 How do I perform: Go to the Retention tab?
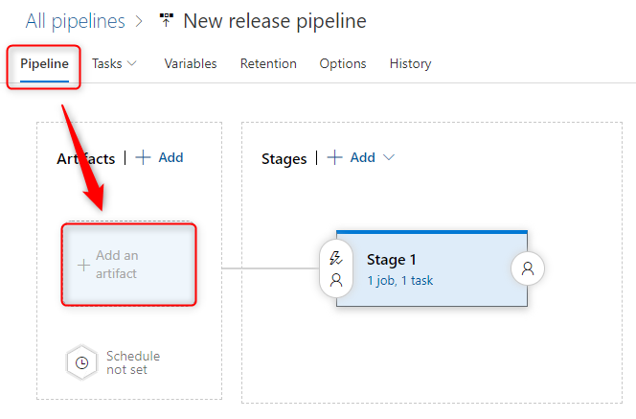coord(268,63)
